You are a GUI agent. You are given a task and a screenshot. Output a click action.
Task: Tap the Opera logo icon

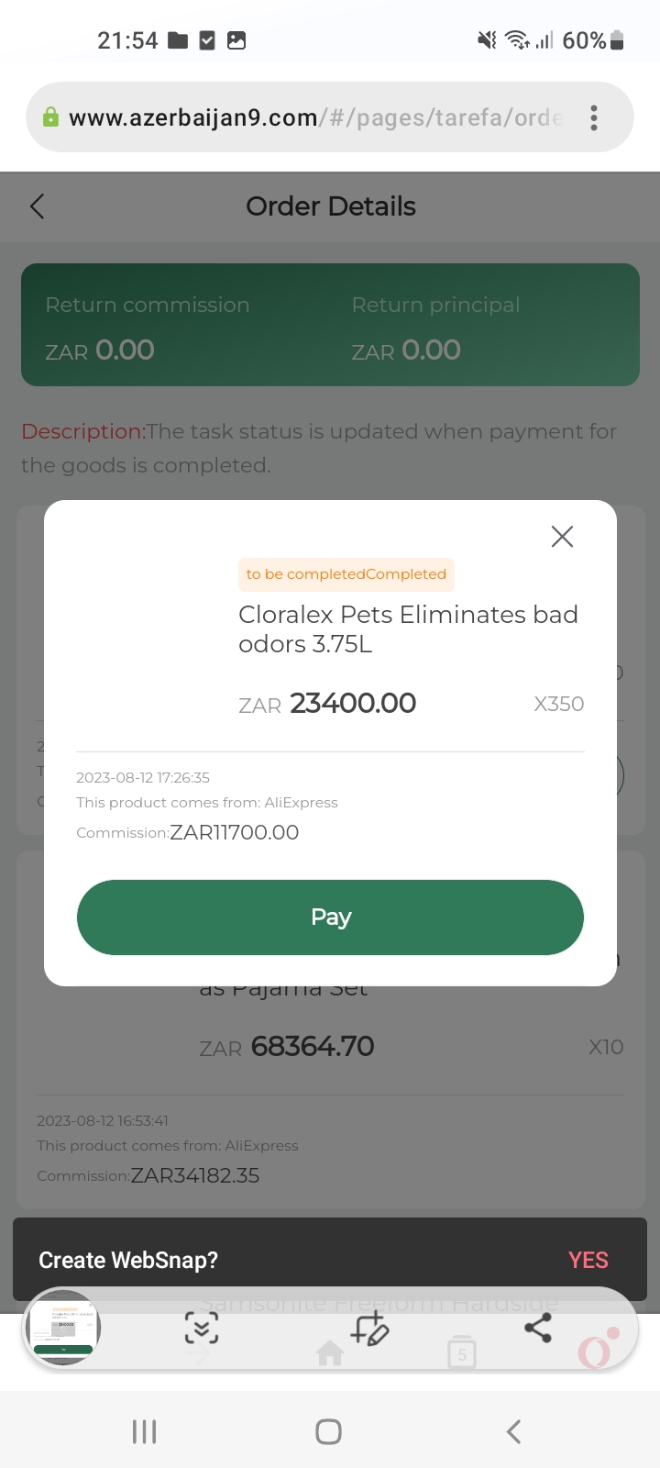click(x=596, y=1351)
